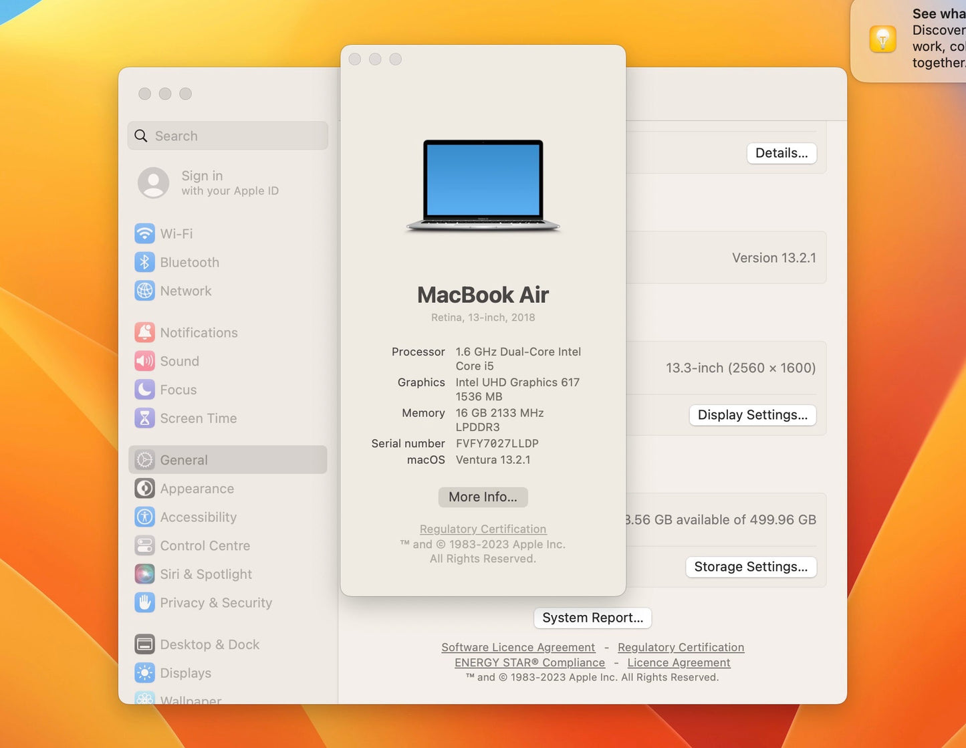Open the Displays sun icon

point(144,673)
